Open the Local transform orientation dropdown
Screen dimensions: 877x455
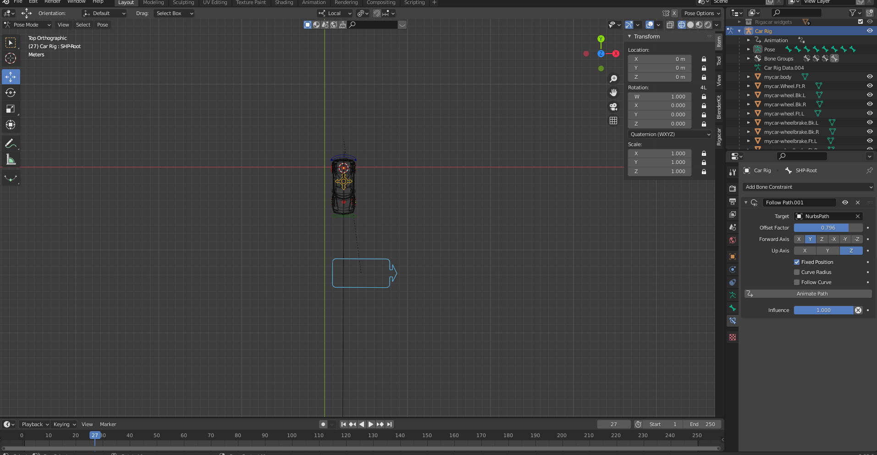pos(335,13)
